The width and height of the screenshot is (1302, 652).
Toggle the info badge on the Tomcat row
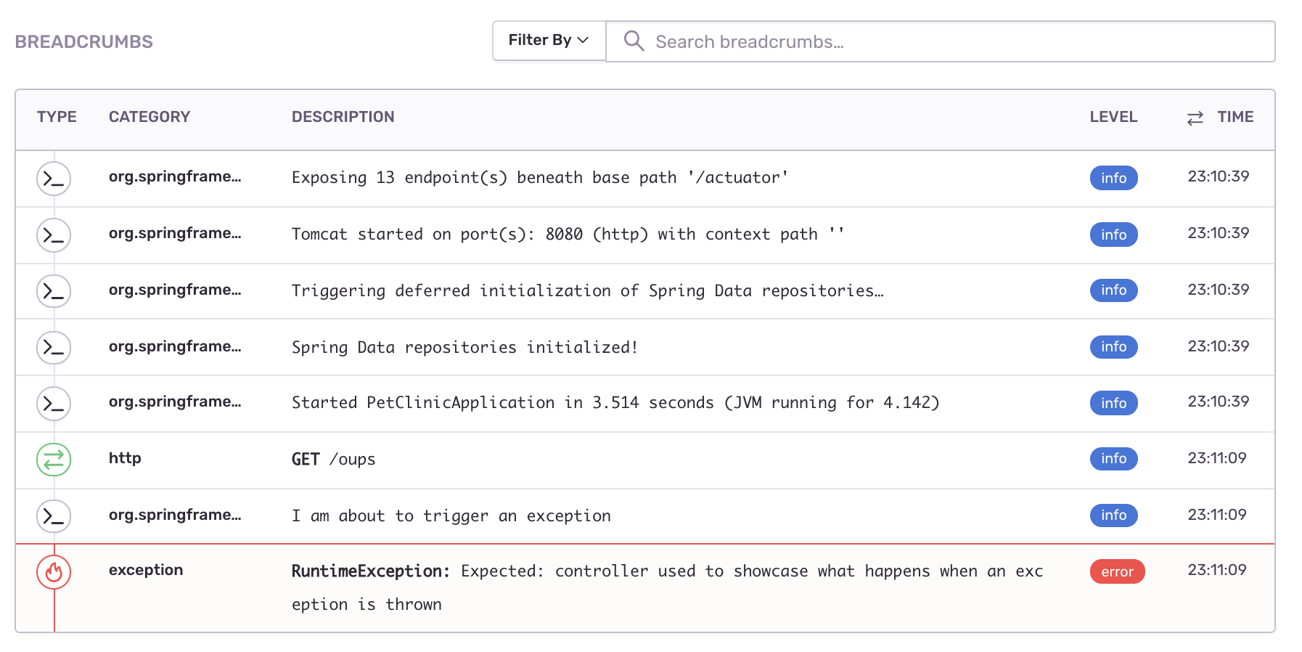[1113, 235]
